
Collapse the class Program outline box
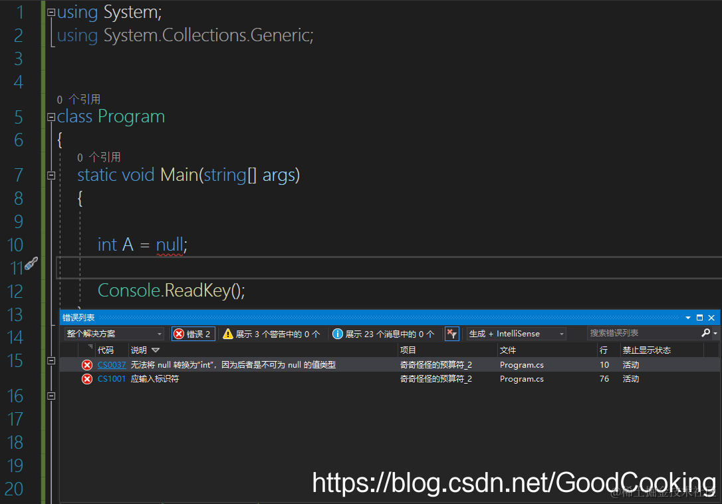[x=51, y=117]
